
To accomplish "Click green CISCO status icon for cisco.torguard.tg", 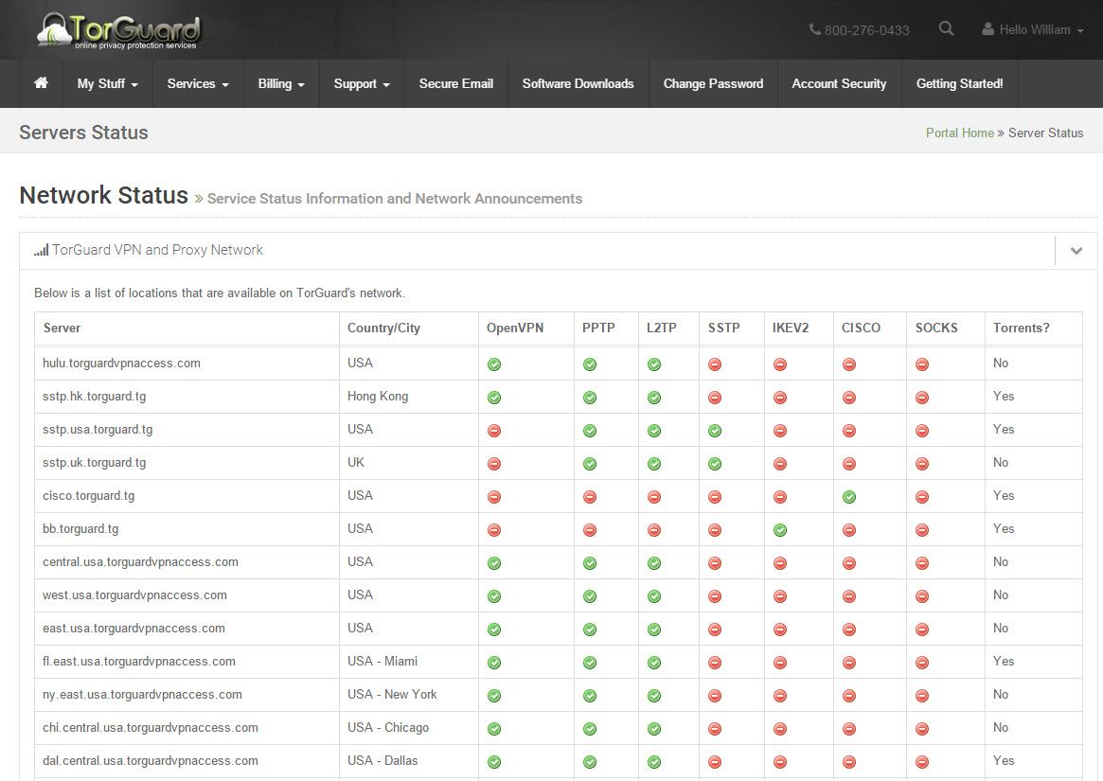I will click(849, 497).
